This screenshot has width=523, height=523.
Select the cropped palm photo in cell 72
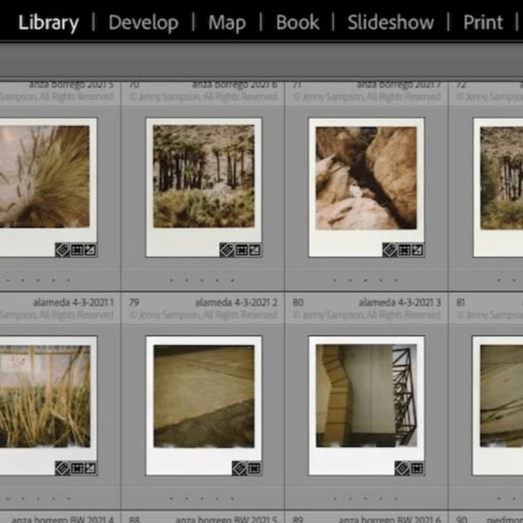[x=498, y=187]
